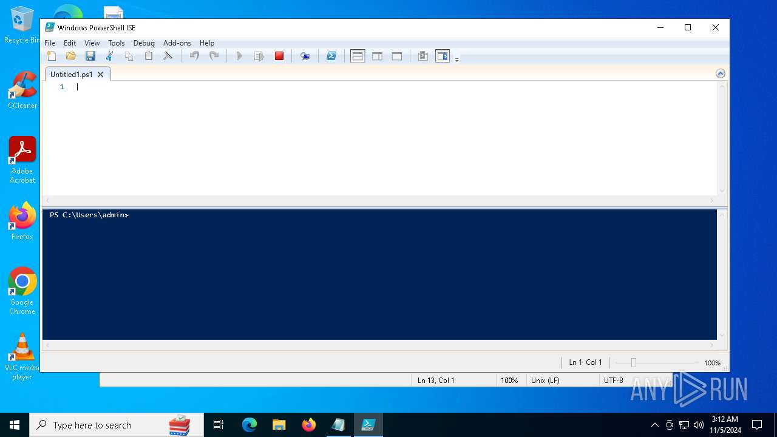Open Firefox desktop shortcut
The height and width of the screenshot is (437, 777).
click(22, 221)
